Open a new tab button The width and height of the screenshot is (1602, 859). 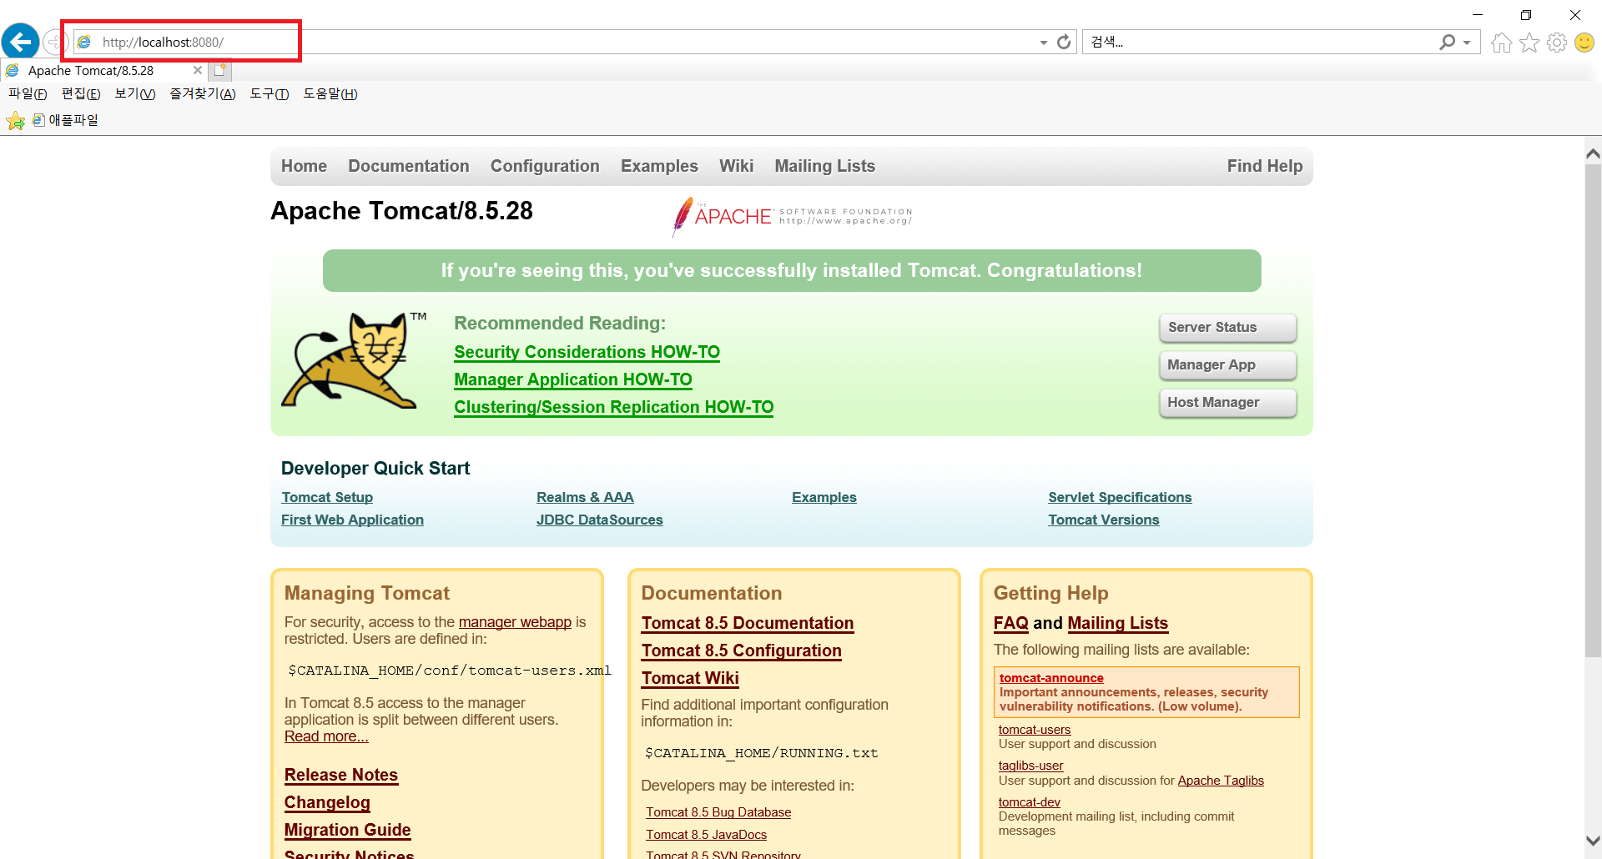(x=219, y=71)
